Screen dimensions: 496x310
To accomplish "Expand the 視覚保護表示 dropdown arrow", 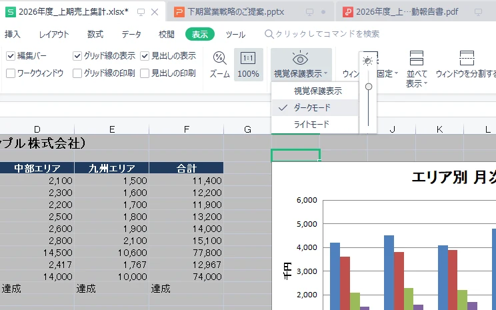I will click(326, 74).
